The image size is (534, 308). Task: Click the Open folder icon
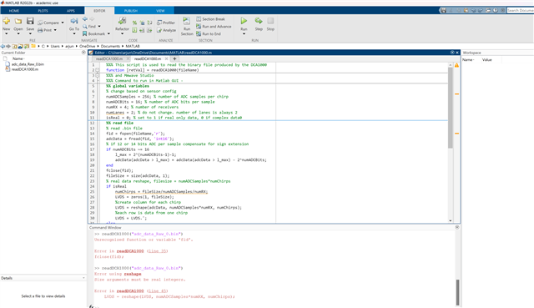(18, 21)
